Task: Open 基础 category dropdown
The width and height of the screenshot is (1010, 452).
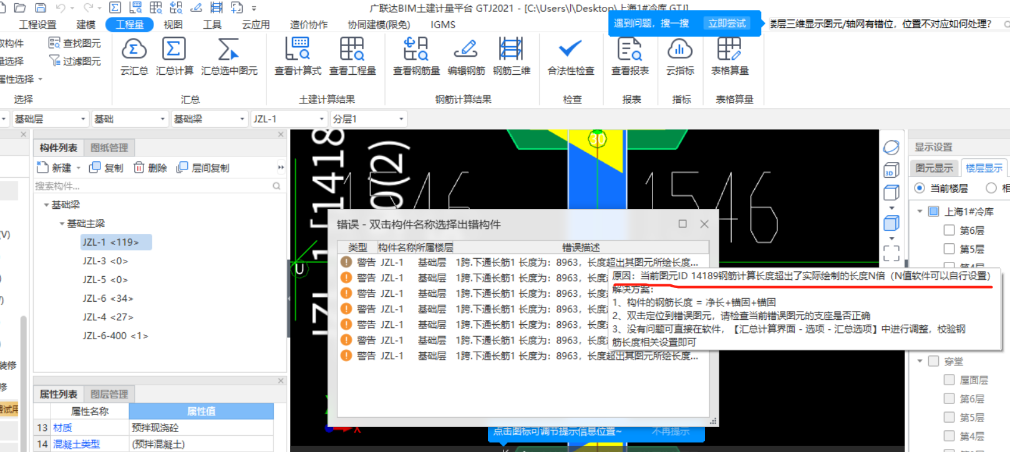Action: (x=130, y=118)
